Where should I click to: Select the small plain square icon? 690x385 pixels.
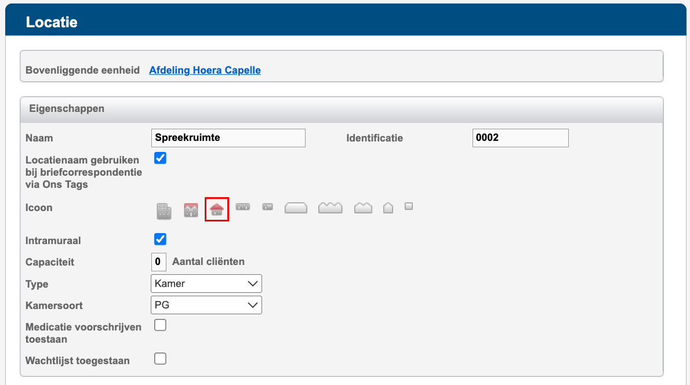tap(409, 206)
